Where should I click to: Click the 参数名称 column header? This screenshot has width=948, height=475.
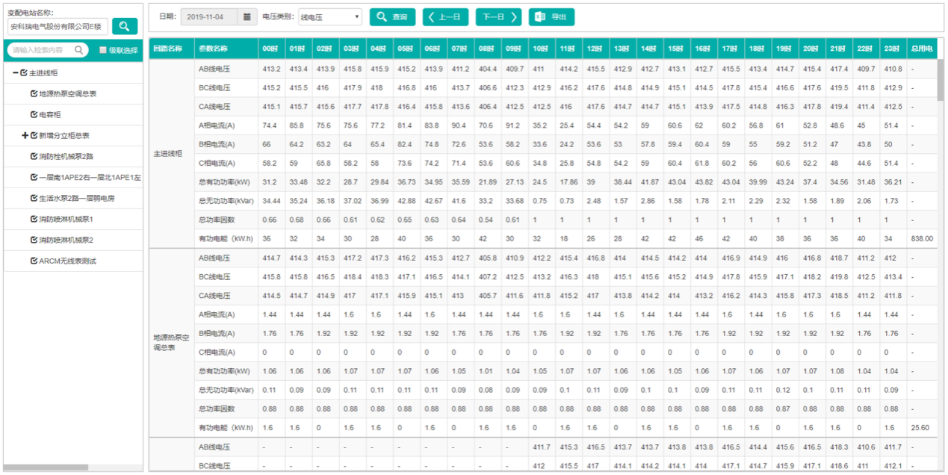point(213,49)
